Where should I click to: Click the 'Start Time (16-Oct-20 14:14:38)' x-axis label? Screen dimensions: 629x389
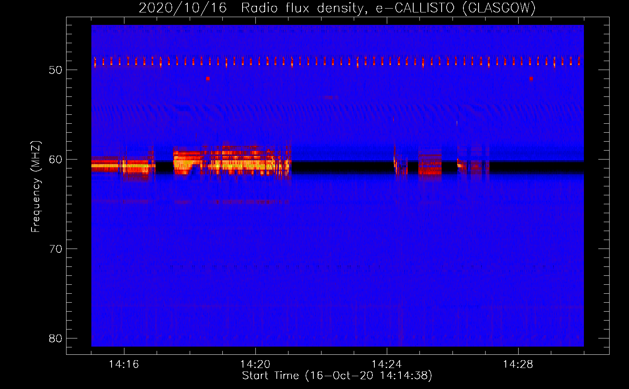(337, 376)
